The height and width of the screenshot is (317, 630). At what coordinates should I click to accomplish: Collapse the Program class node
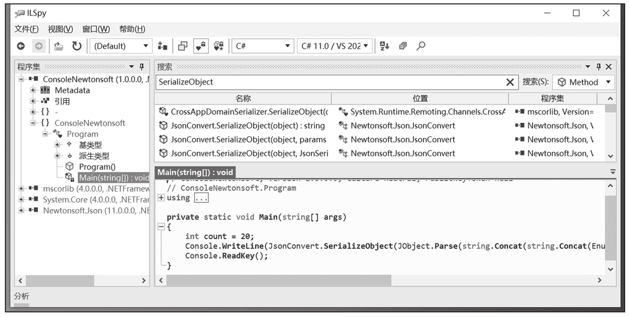tap(46, 134)
